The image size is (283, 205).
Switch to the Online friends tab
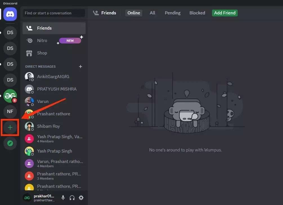134,13
